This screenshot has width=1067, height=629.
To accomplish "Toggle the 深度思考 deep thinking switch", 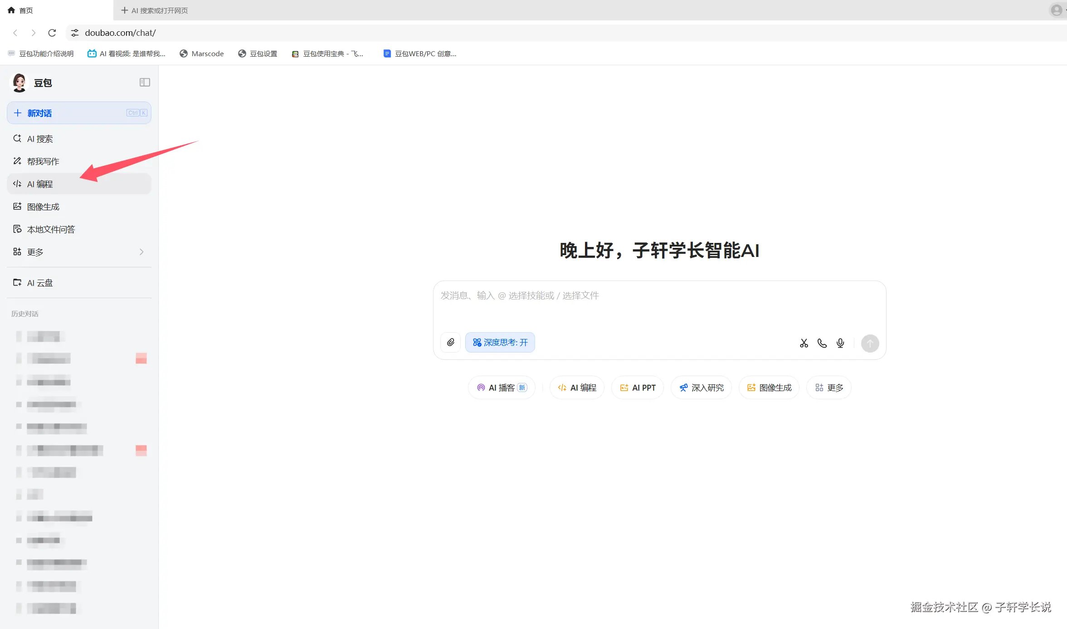I will pos(500,342).
